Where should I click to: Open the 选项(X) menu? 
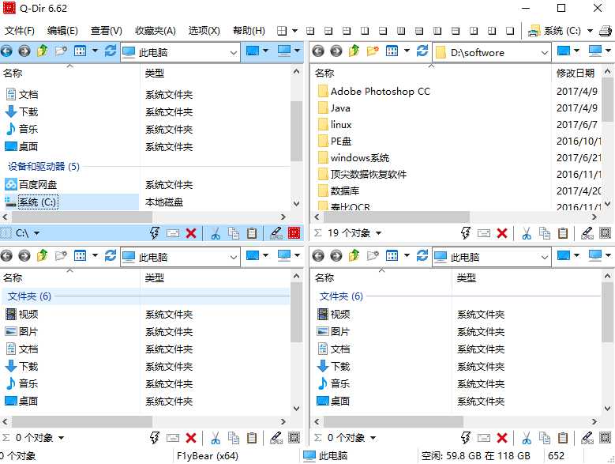pos(204,31)
